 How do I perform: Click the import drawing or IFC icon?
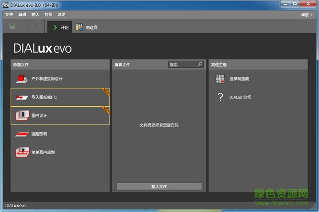pyautogui.click(x=22, y=97)
